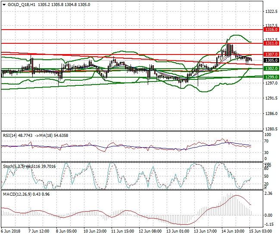Select the MACD scale value 2.36

[268, 194]
